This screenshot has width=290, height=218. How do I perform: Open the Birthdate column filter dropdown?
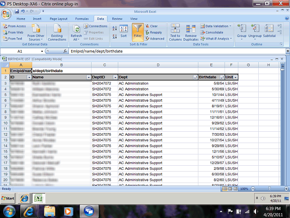click(222, 77)
